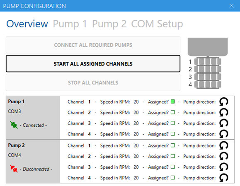Click the green Pump 1 connected plug icon

click(x=14, y=125)
